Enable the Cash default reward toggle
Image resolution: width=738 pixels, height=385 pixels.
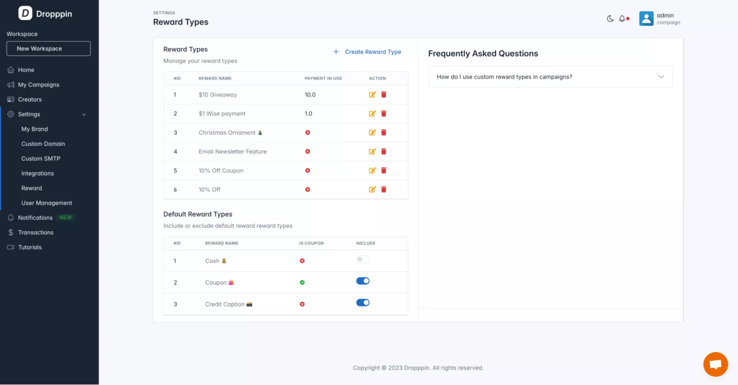(x=362, y=260)
